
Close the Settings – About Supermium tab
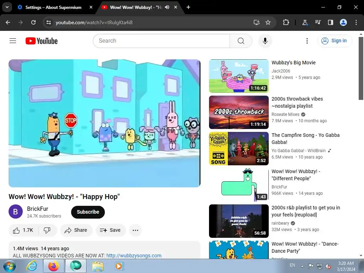(91, 7)
